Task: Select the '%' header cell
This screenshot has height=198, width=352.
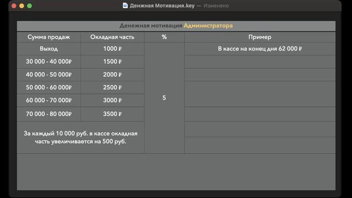Action: pos(164,37)
